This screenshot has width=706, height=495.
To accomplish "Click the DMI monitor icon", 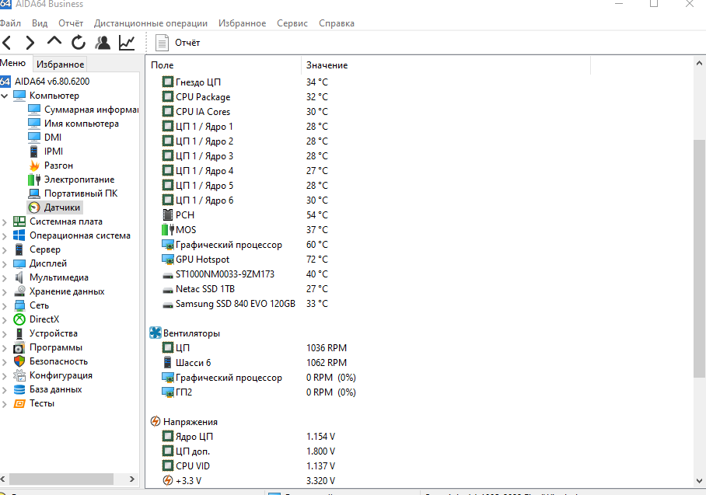I will tap(33, 137).
